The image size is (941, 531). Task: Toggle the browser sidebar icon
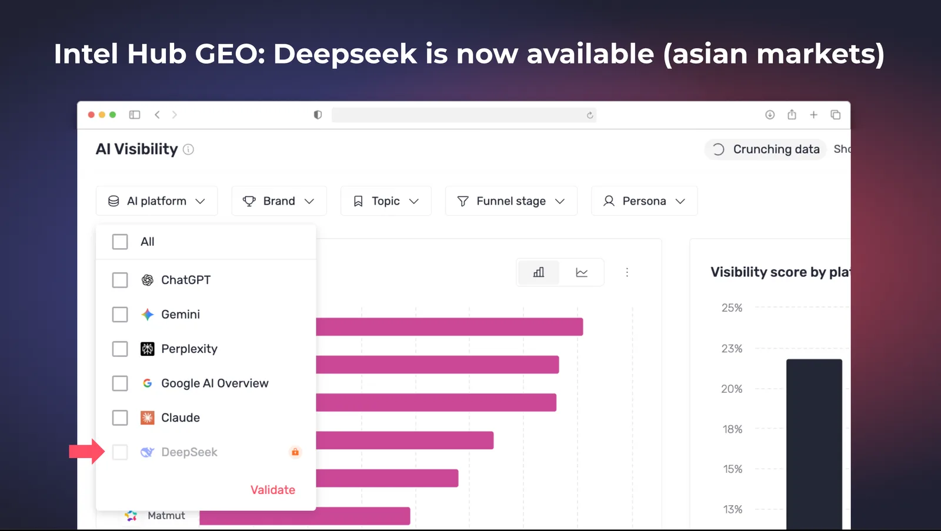(135, 115)
